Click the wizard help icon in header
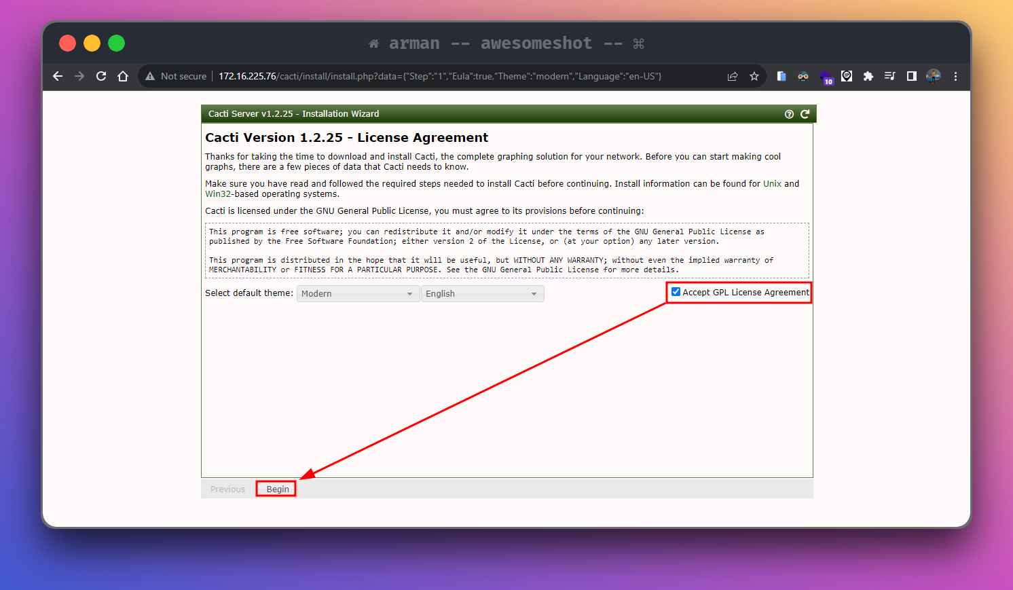Screen dimensions: 1013x590 (x=789, y=114)
